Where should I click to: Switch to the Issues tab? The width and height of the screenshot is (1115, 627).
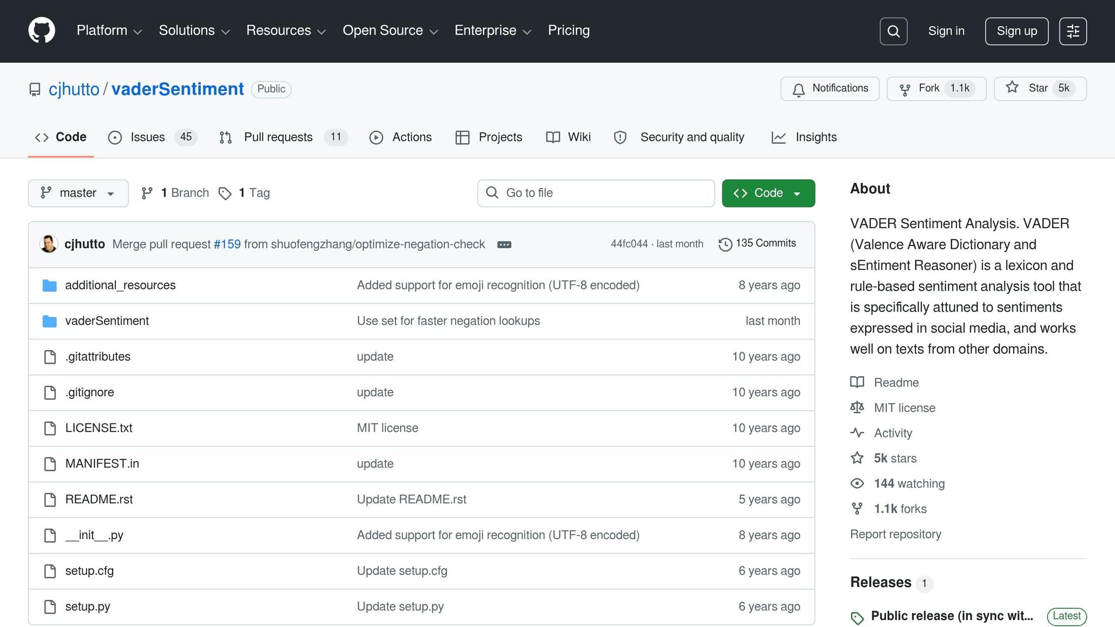pyautogui.click(x=147, y=137)
